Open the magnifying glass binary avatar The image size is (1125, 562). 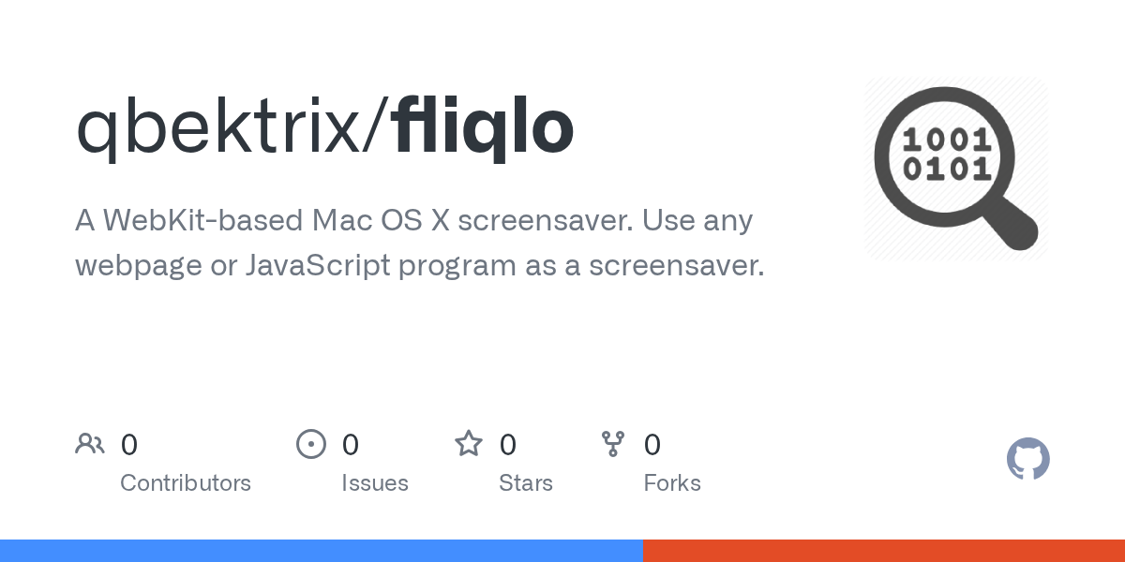(x=955, y=169)
